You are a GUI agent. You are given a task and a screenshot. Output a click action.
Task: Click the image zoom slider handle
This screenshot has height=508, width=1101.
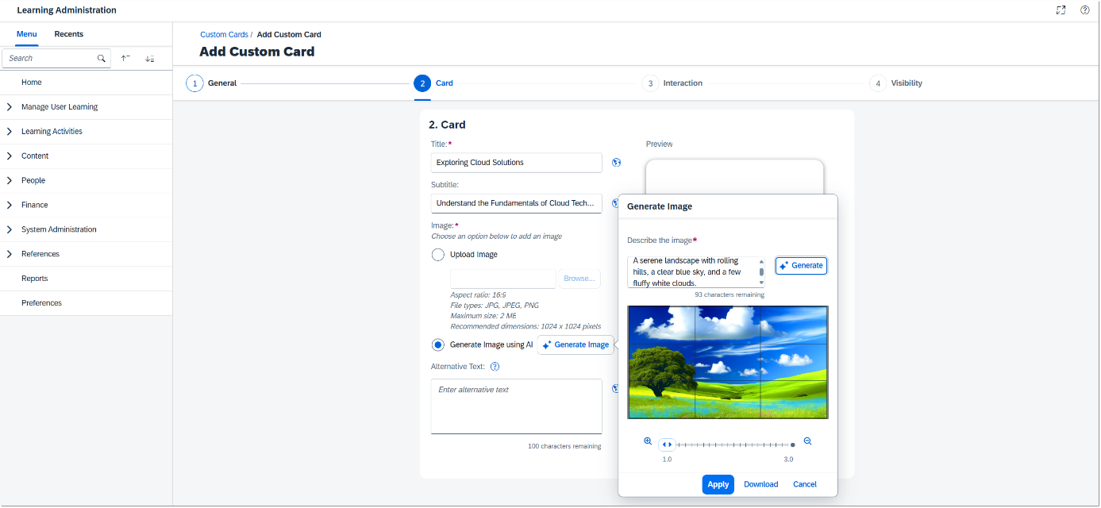coord(667,444)
